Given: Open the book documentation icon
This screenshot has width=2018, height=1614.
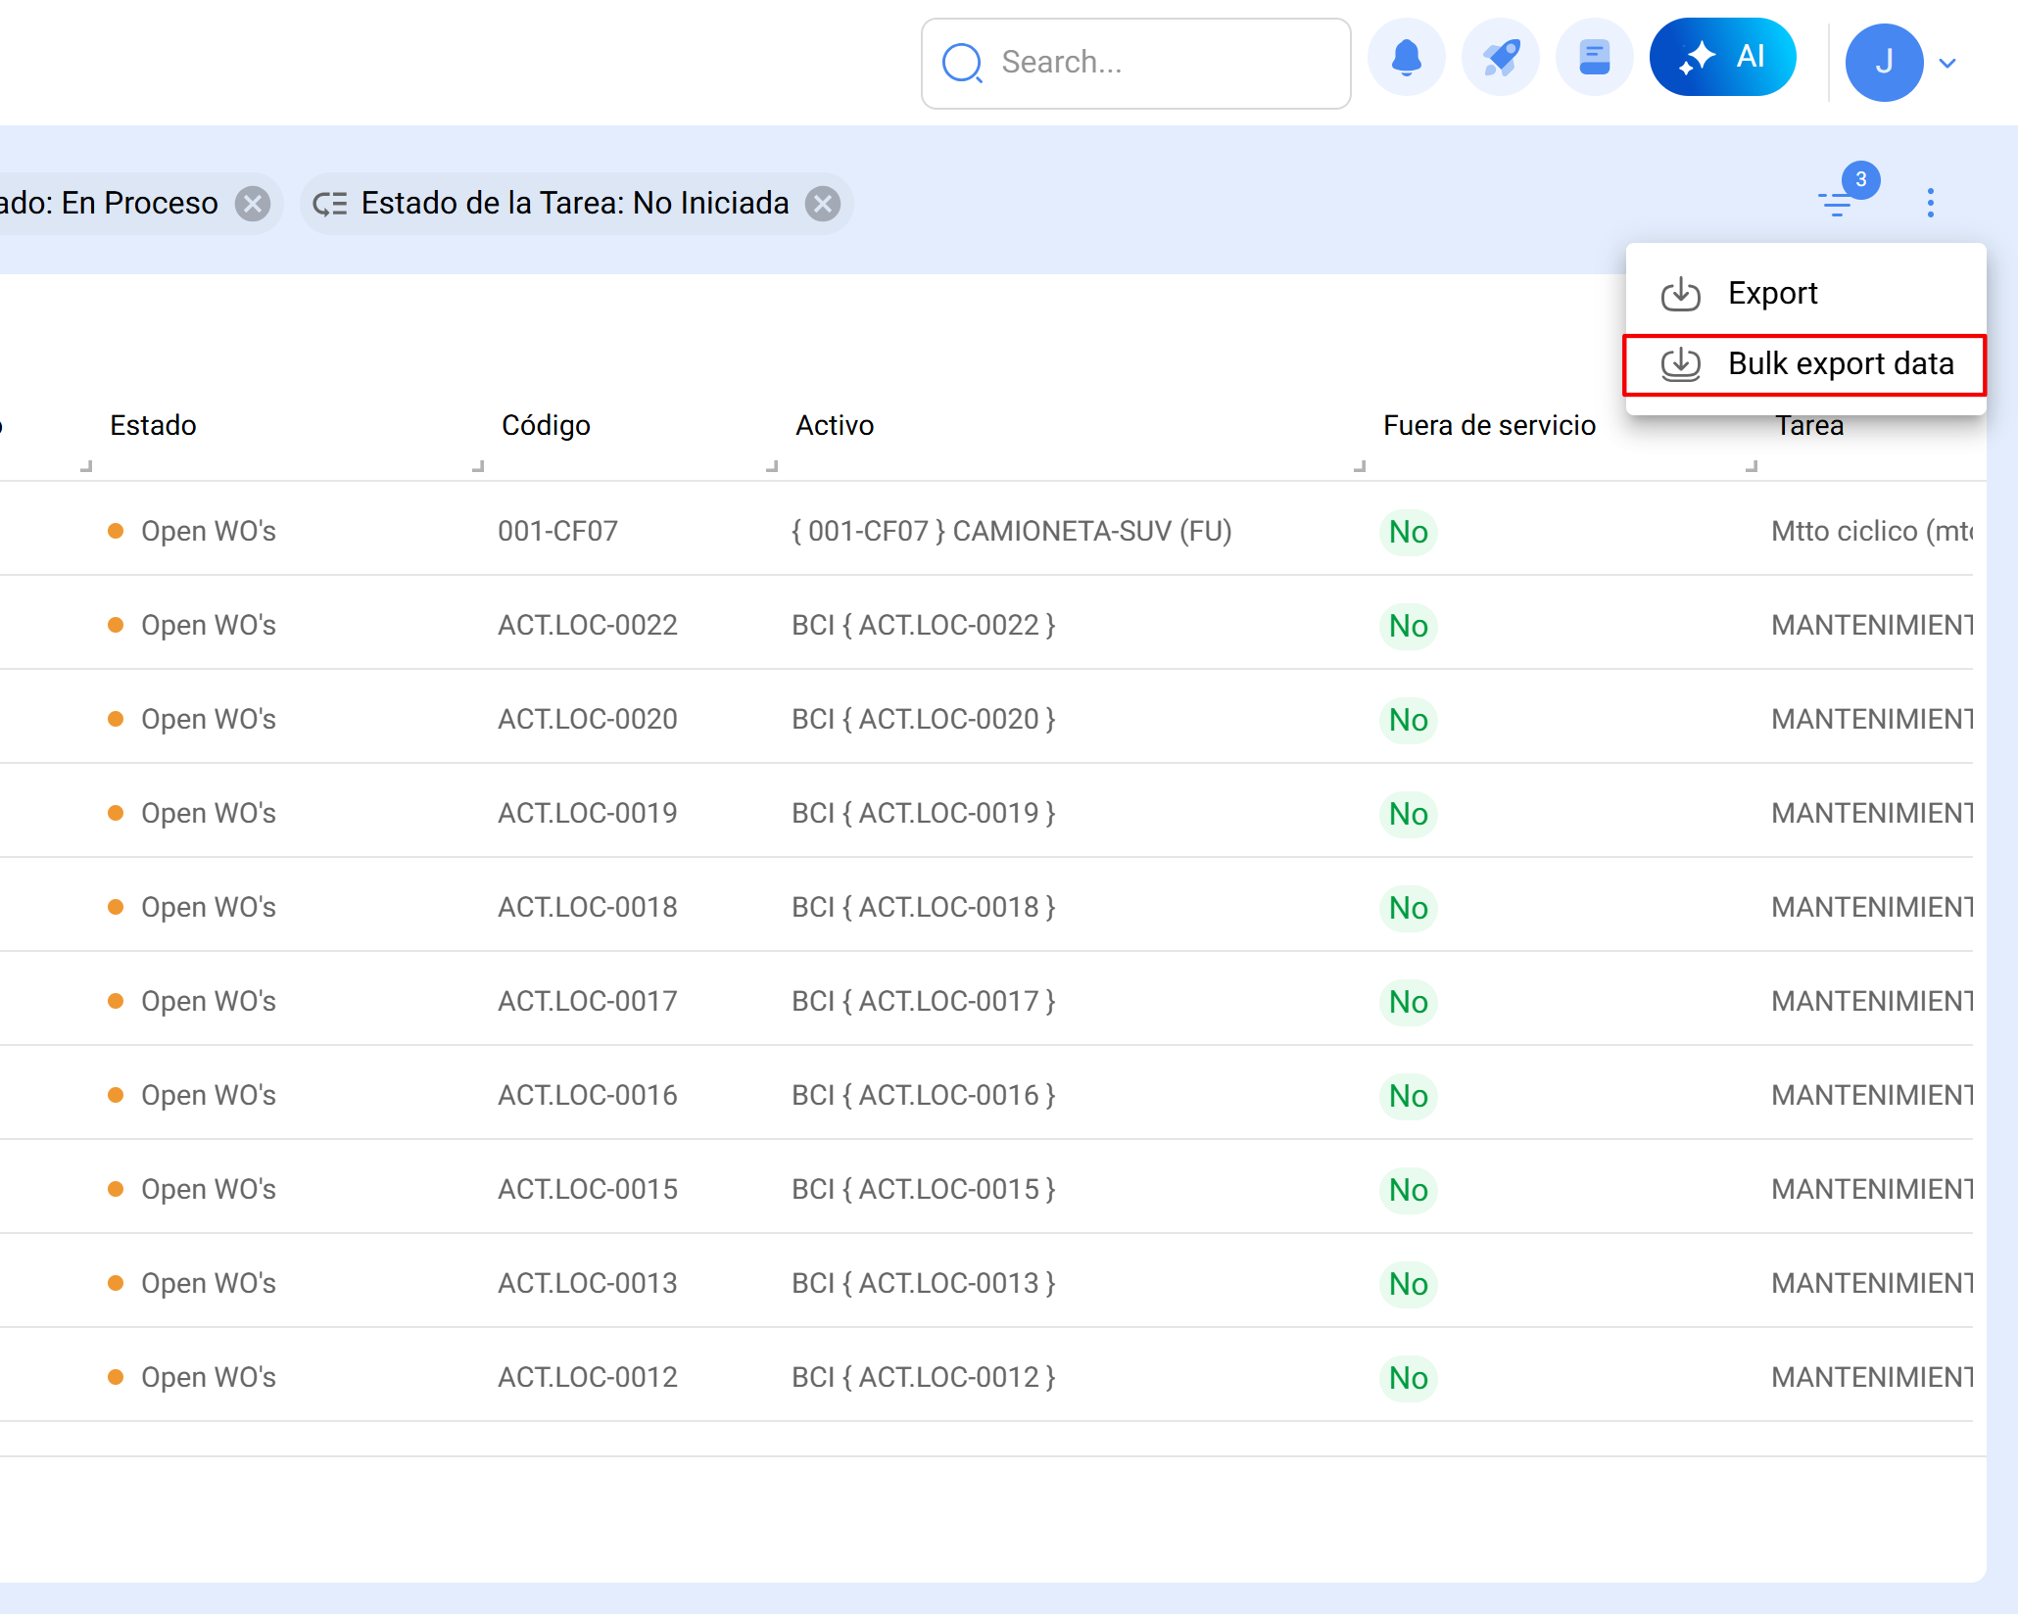Looking at the screenshot, I should tap(1594, 61).
